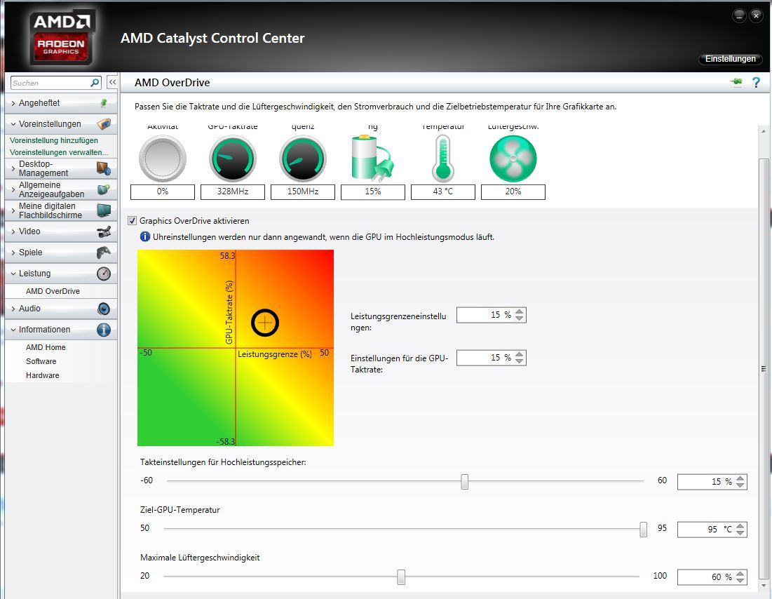Collapse the Voreinstellungen section
The image size is (772, 599).
point(13,124)
